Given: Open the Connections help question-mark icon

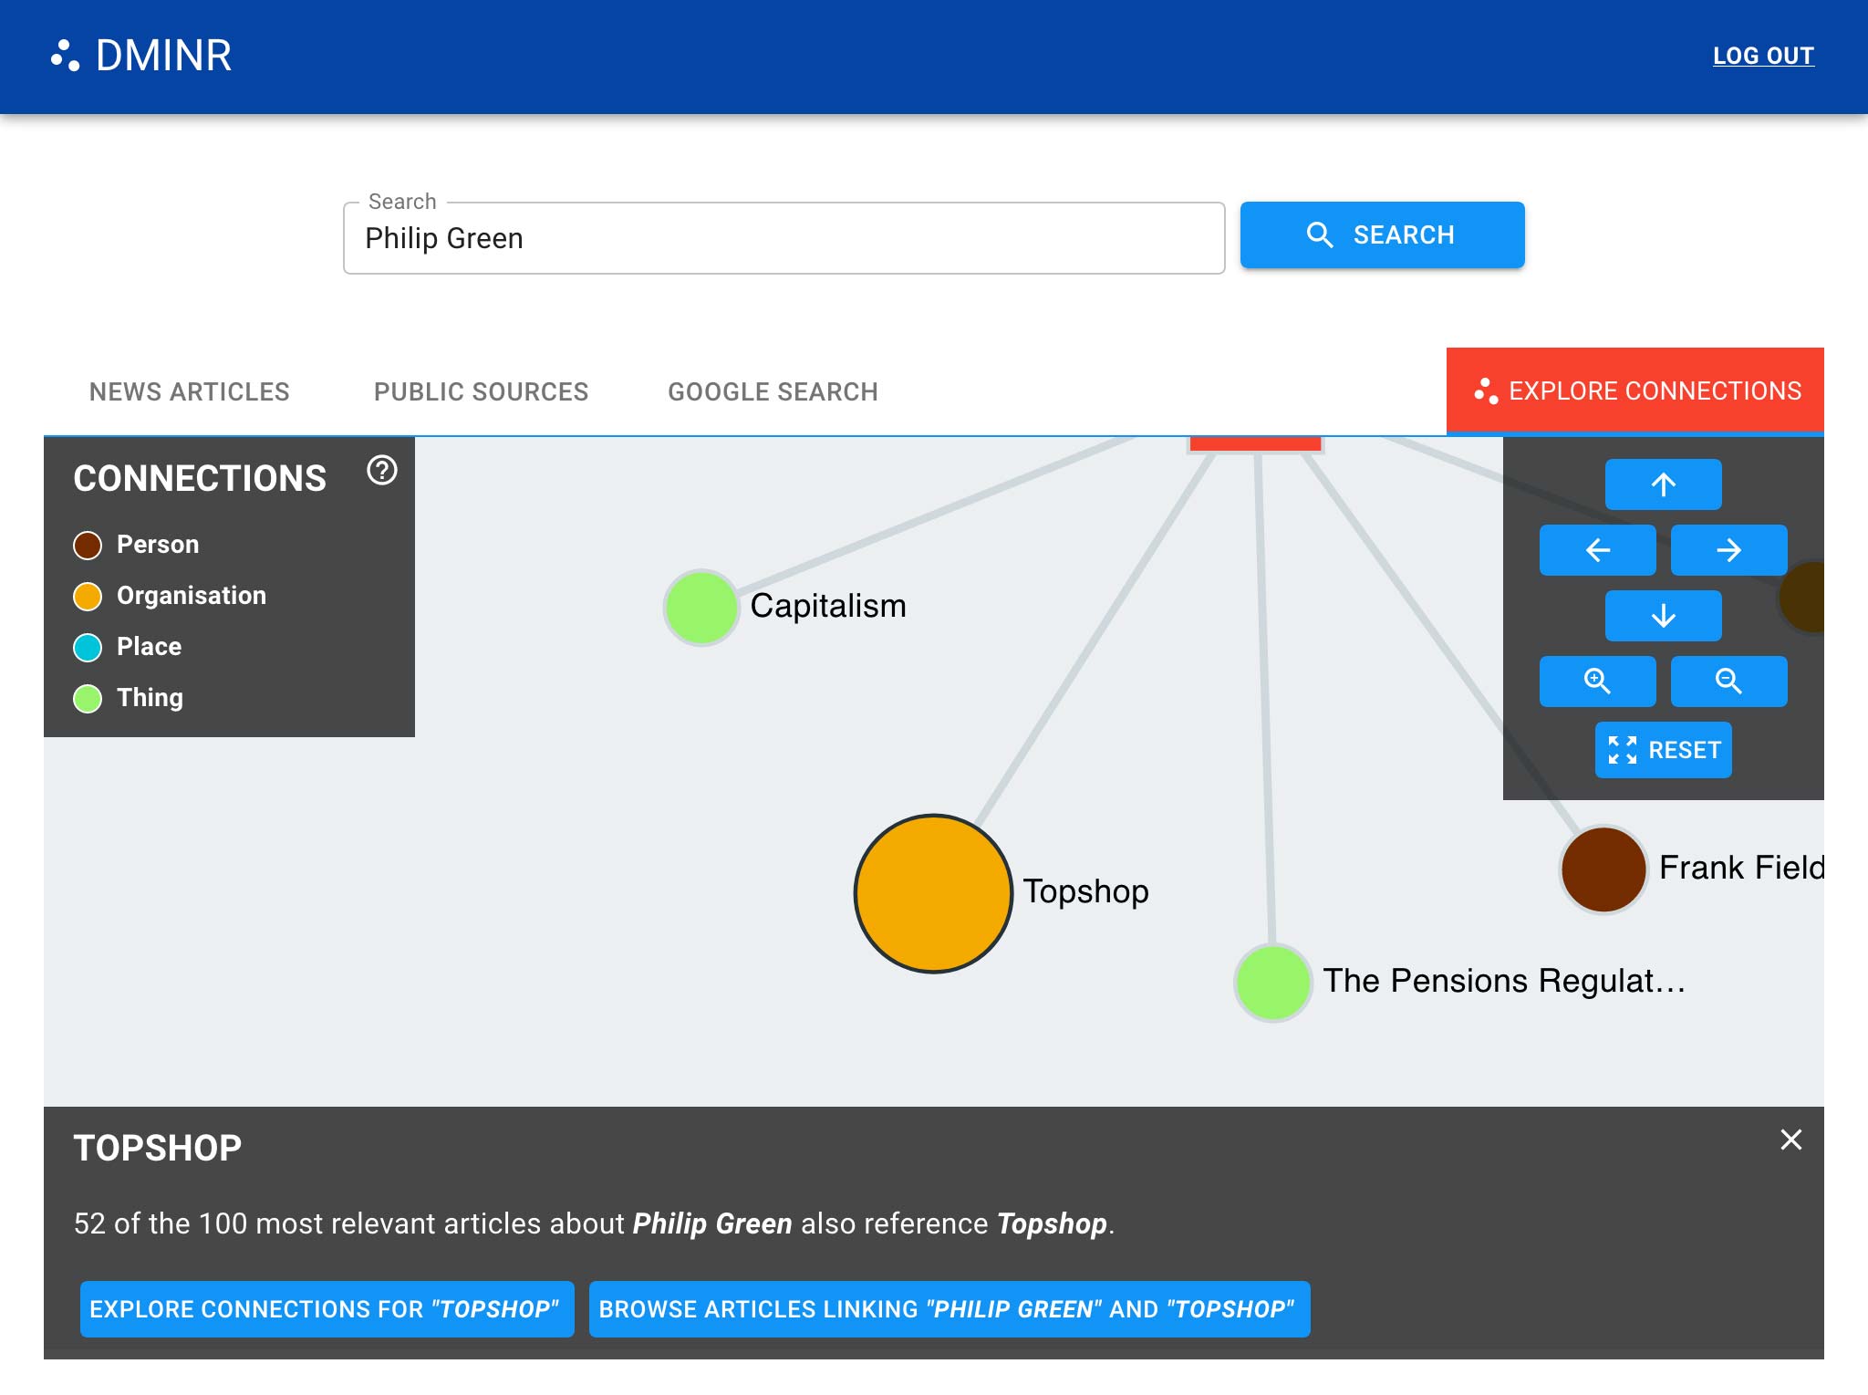Looking at the screenshot, I should 381,471.
